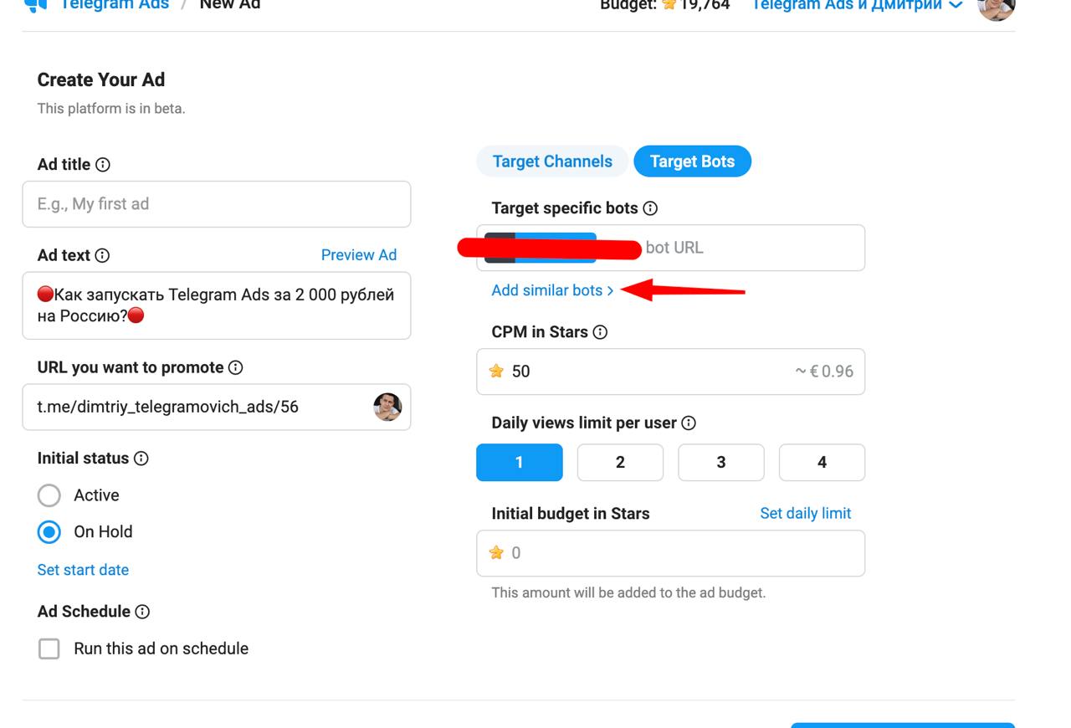This screenshot has height=728, width=1071.
Task: Open Preview Ad link
Action: click(359, 255)
